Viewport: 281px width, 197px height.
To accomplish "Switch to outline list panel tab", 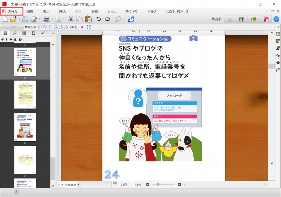I will pos(24,33).
